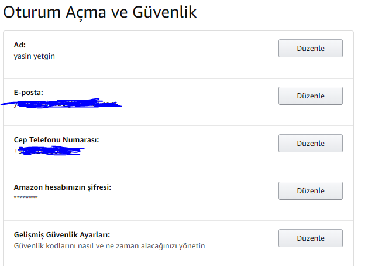Select the "Gelişmiş Güvenlik Ayarları:" label
The height and width of the screenshot is (266, 365).
[x=61, y=235]
